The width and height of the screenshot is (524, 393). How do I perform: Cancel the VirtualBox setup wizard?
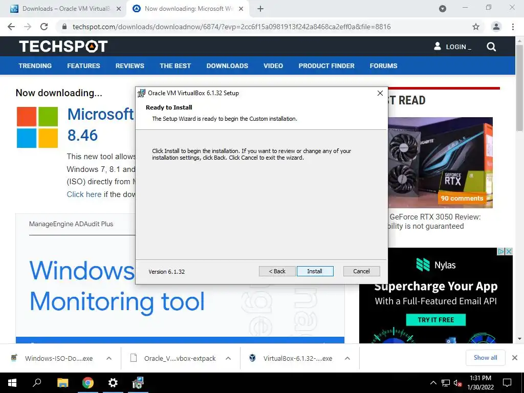tap(361, 271)
